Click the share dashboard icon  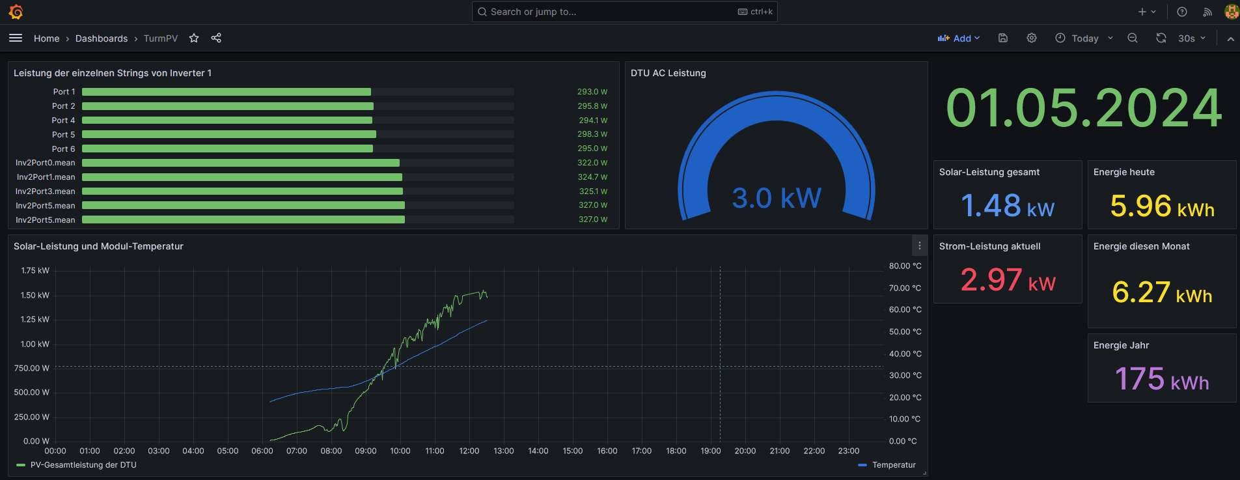tap(216, 38)
